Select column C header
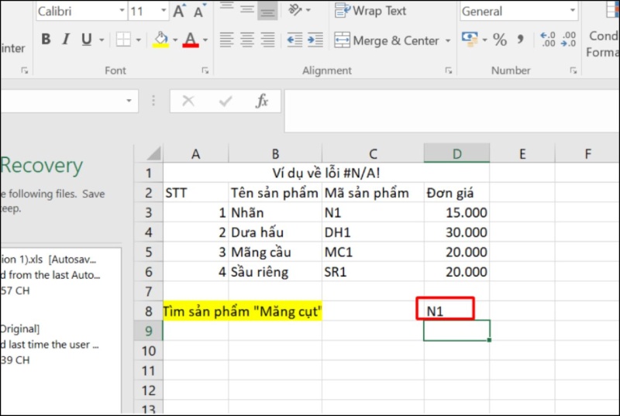Viewport: 620px width, 416px height. (x=373, y=153)
